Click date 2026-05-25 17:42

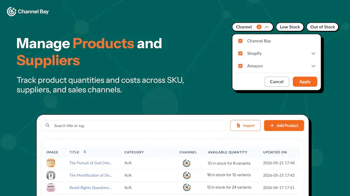click(x=279, y=176)
